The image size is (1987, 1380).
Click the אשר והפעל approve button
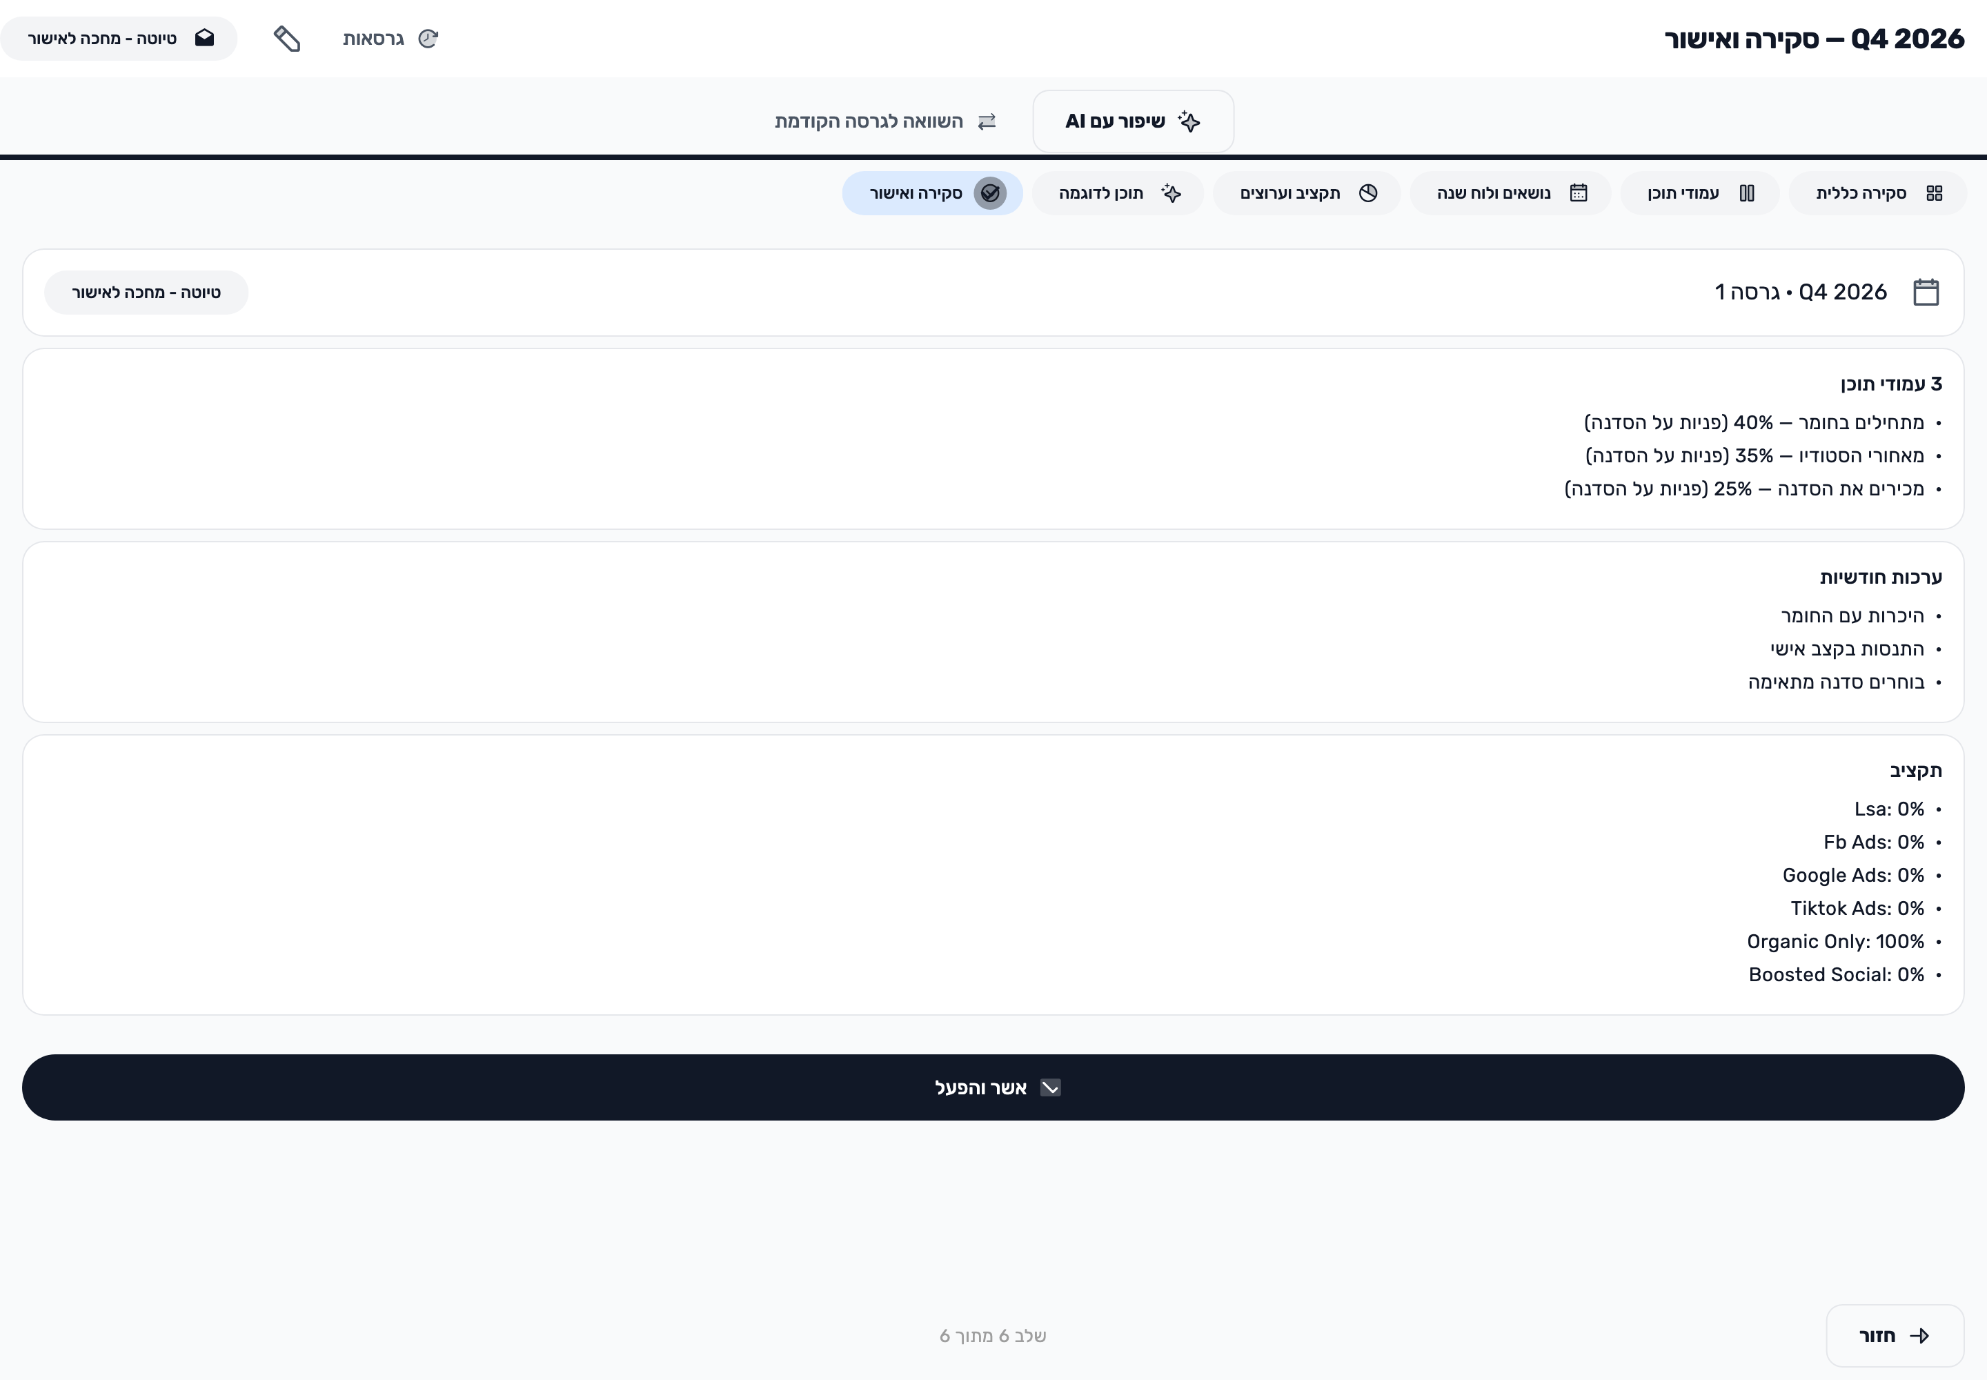tap(993, 1087)
